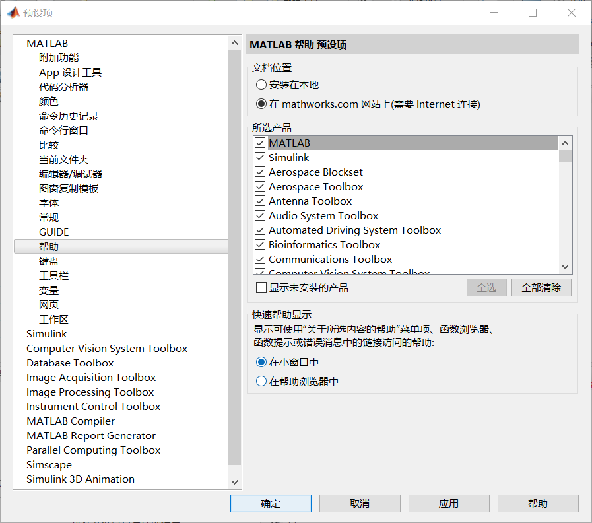Select 命令行窗口 in the tree
This screenshot has width=592, height=523.
(x=63, y=130)
